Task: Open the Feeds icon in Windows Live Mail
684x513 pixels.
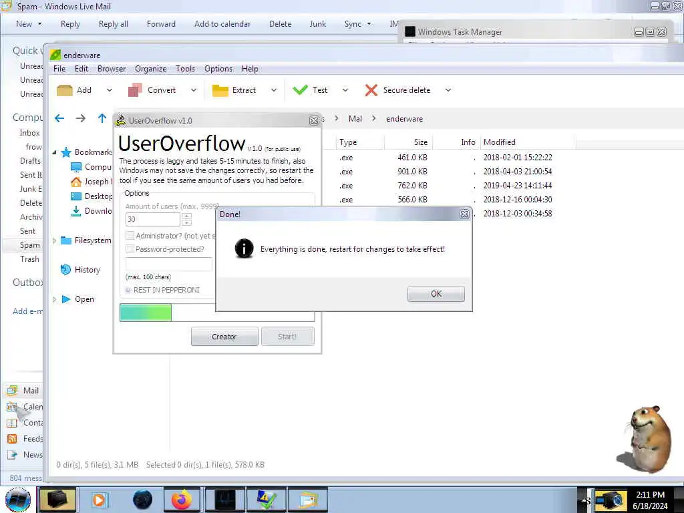Action: tap(12, 439)
